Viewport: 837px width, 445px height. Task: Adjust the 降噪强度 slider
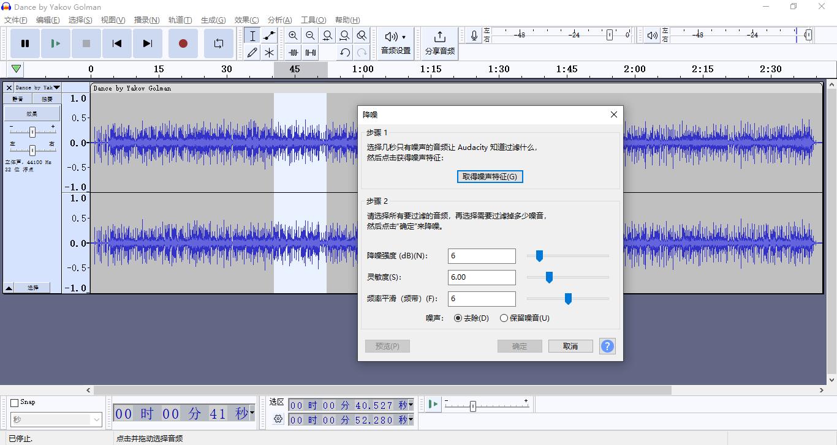coord(539,256)
